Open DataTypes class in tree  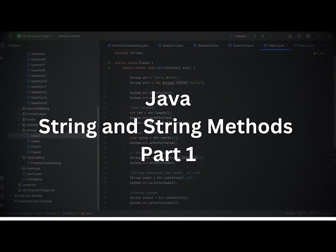pyautogui.click(x=32, y=174)
